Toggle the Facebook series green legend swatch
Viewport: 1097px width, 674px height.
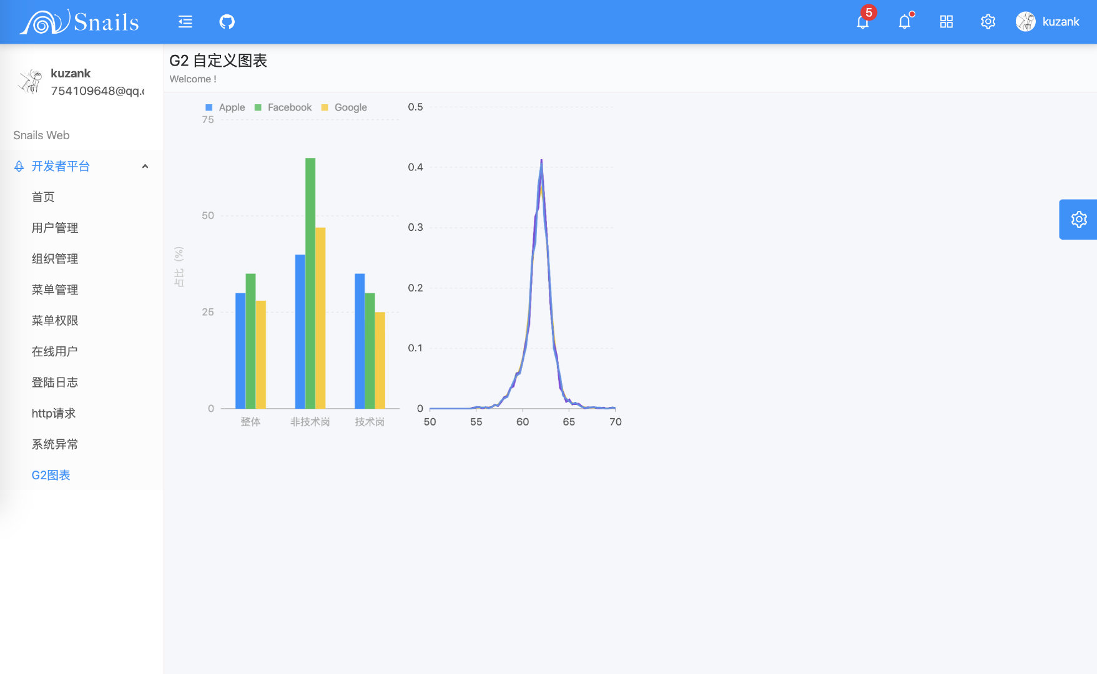point(258,107)
